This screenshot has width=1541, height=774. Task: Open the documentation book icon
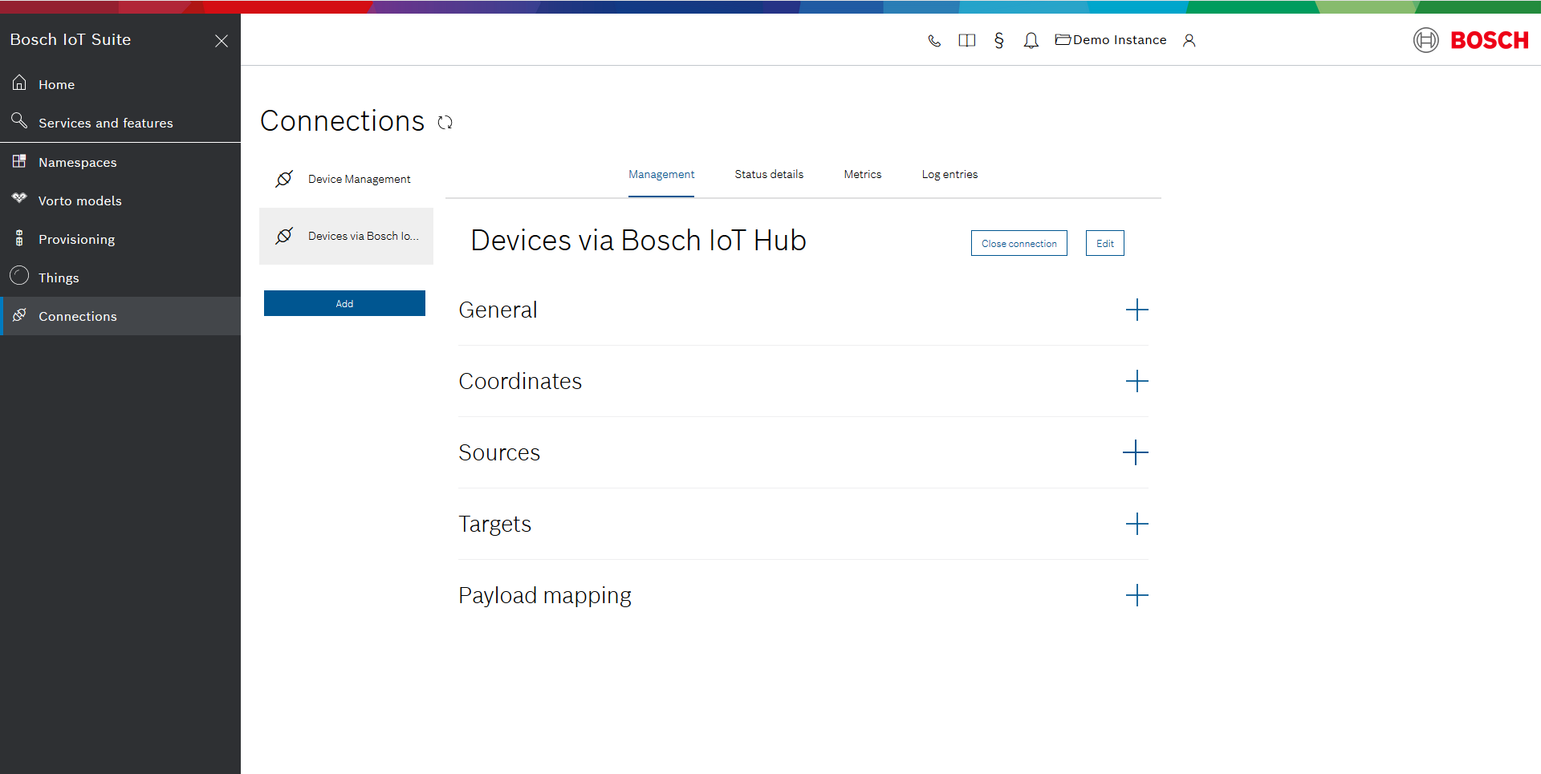[966, 40]
